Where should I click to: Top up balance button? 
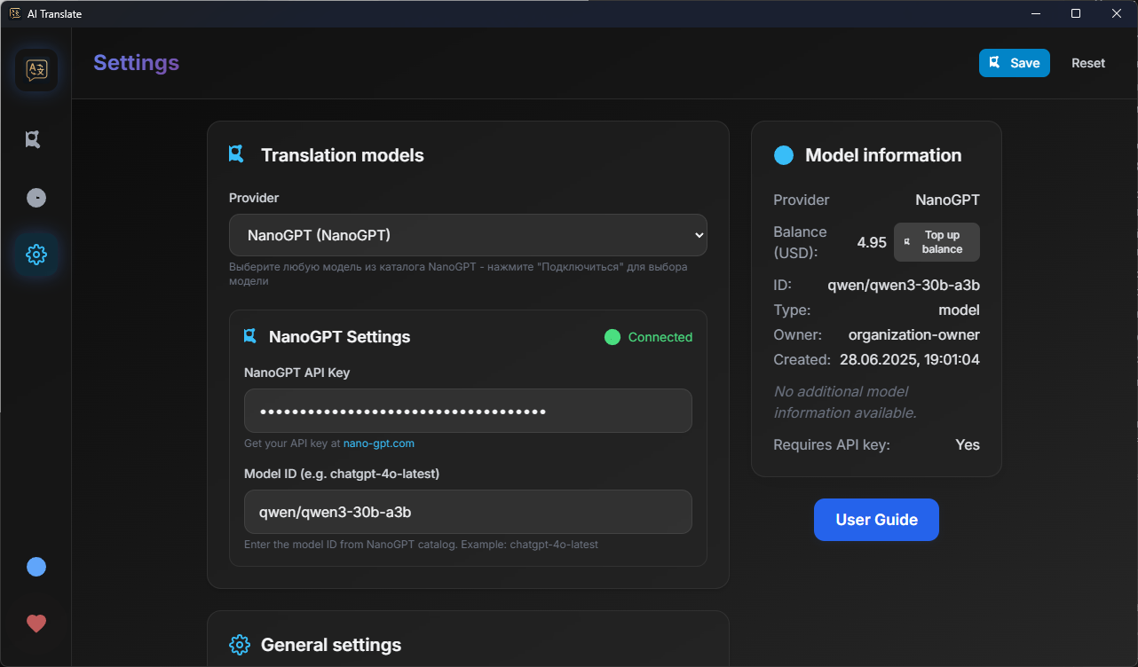click(x=936, y=242)
